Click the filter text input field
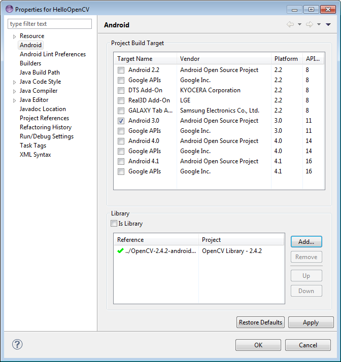This screenshot has width=341, height=362. tap(50, 24)
